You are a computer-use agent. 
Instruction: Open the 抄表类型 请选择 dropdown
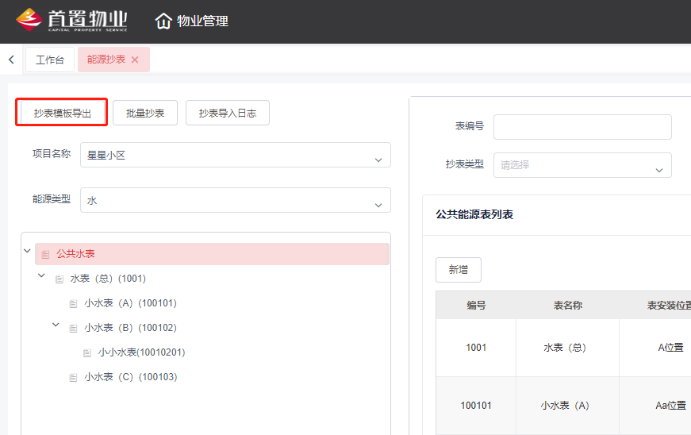point(582,165)
